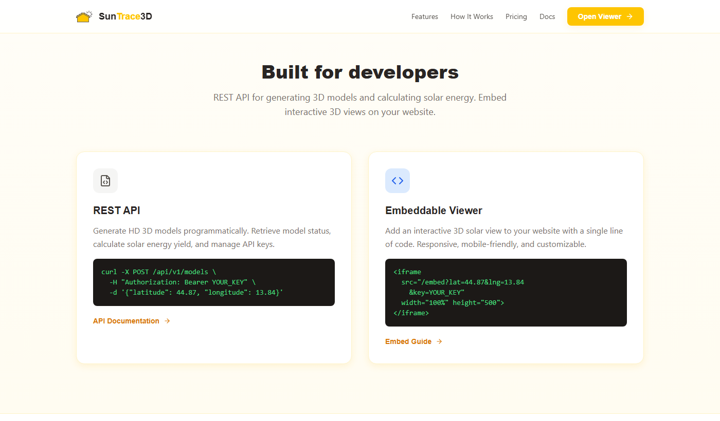This screenshot has width=720, height=421.
Task: Click the Embeddable Viewer angle-brackets icon
Action: tap(397, 181)
